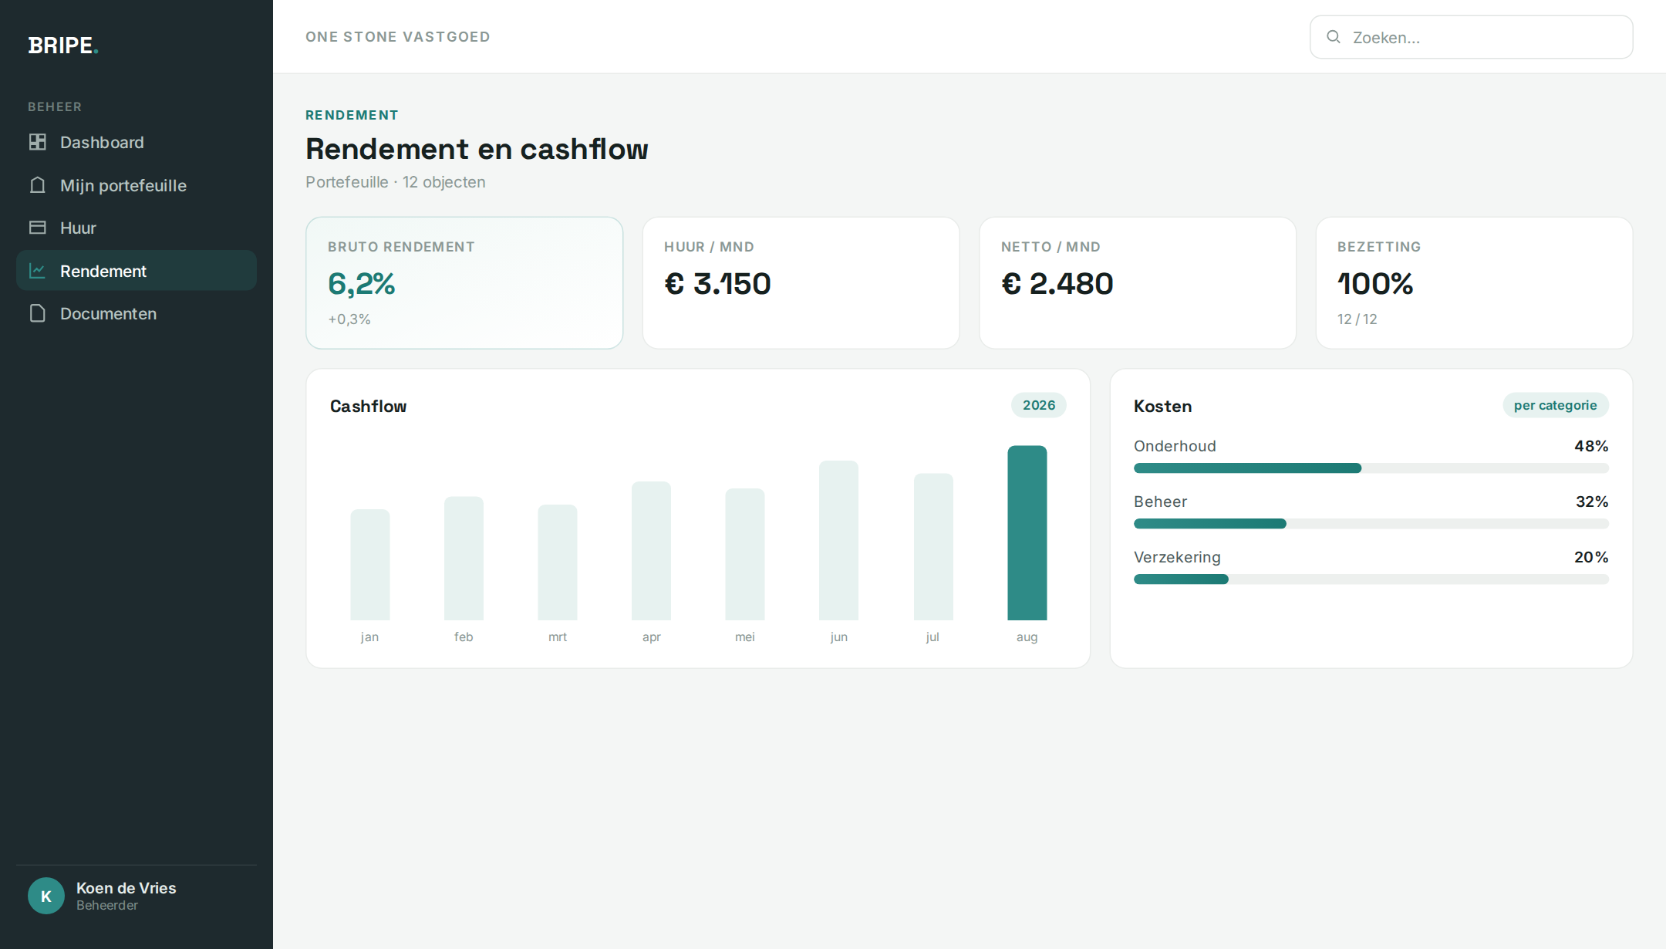Click the Kosten panel title
1666x949 pixels.
[x=1163, y=407]
